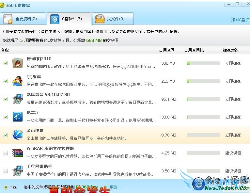The width and height of the screenshot is (250, 193).
Task: Click the WinRAR stacked books icon
Action: [18, 153]
